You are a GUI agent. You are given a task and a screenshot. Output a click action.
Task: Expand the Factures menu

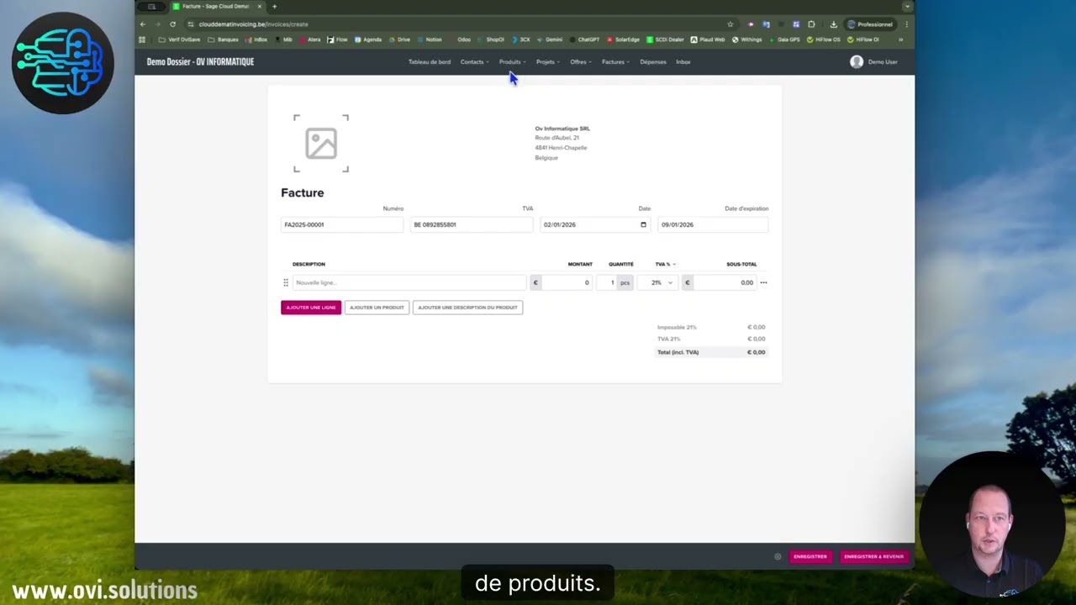tap(615, 62)
